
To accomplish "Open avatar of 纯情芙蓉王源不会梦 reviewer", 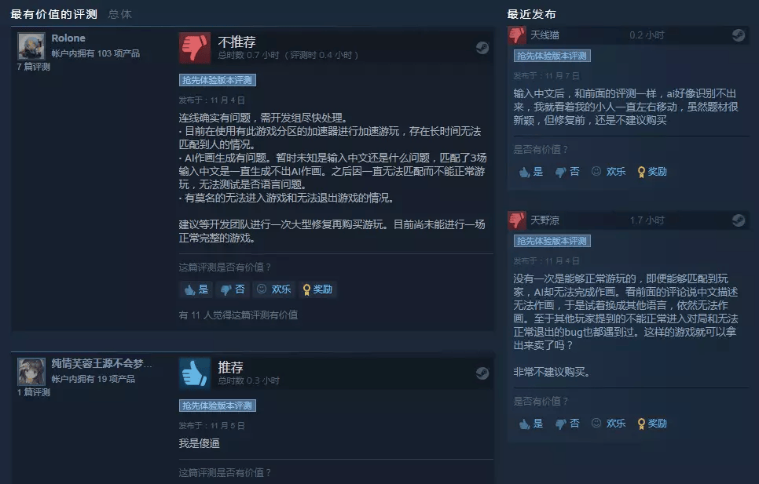I will (31, 372).
